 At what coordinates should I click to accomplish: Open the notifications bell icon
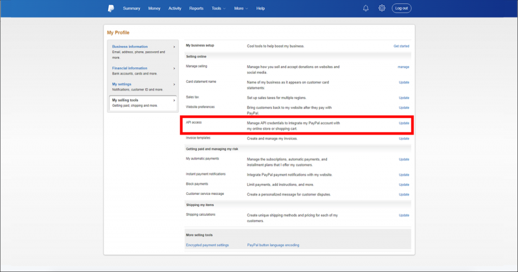366,8
